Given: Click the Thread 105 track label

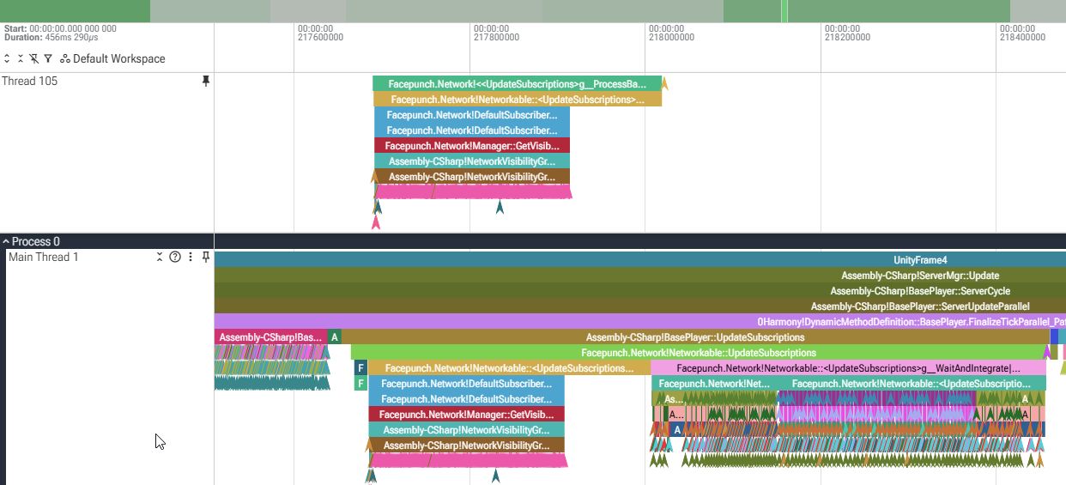Looking at the screenshot, I should point(30,81).
